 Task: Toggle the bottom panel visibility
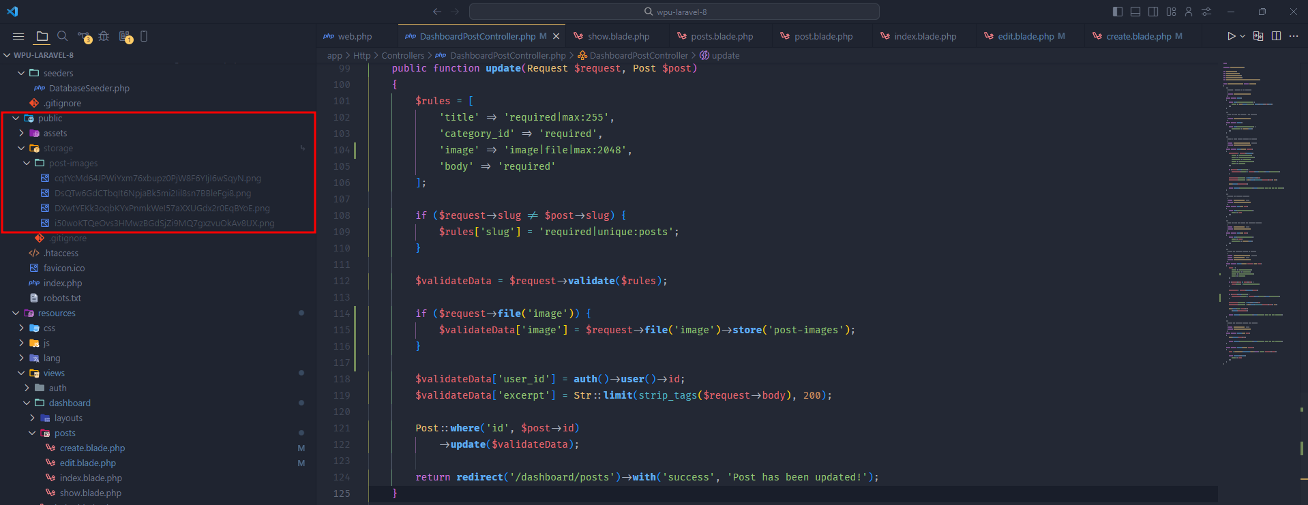pos(1135,12)
